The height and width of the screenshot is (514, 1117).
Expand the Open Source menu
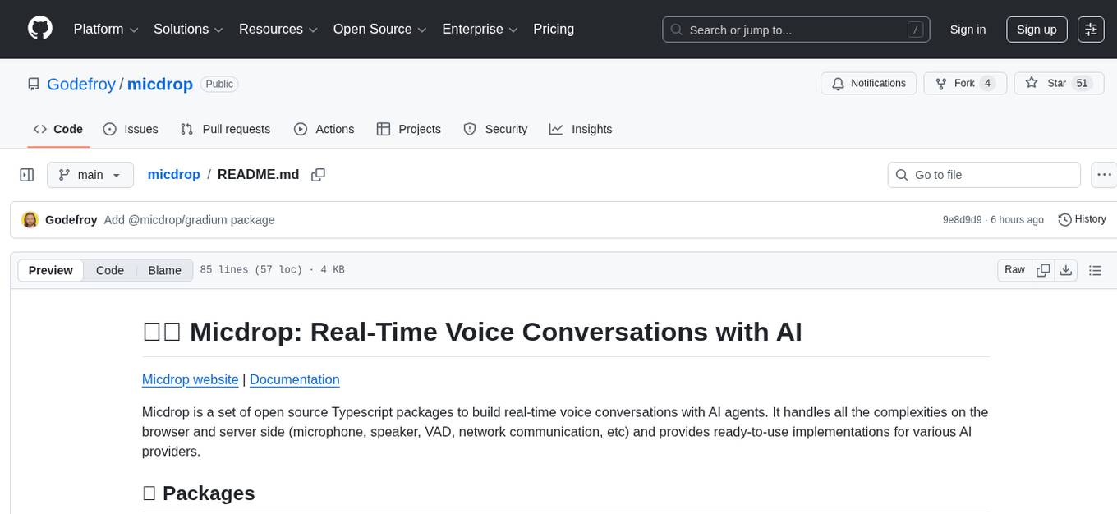pyautogui.click(x=379, y=30)
